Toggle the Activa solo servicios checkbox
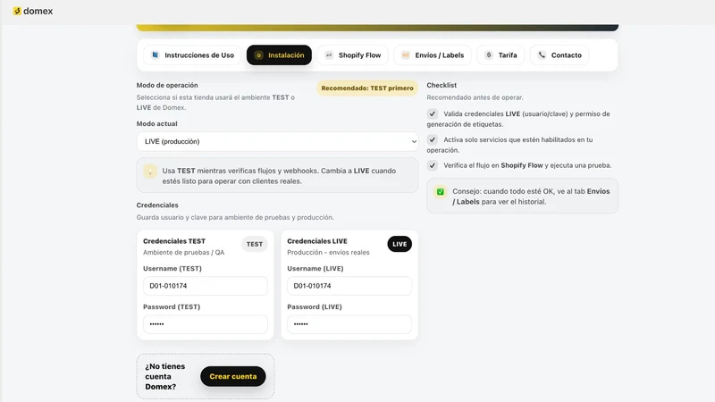This screenshot has width=715, height=402. pyautogui.click(x=433, y=139)
